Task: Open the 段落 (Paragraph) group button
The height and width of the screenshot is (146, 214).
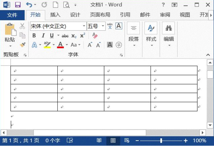Action: point(133,34)
